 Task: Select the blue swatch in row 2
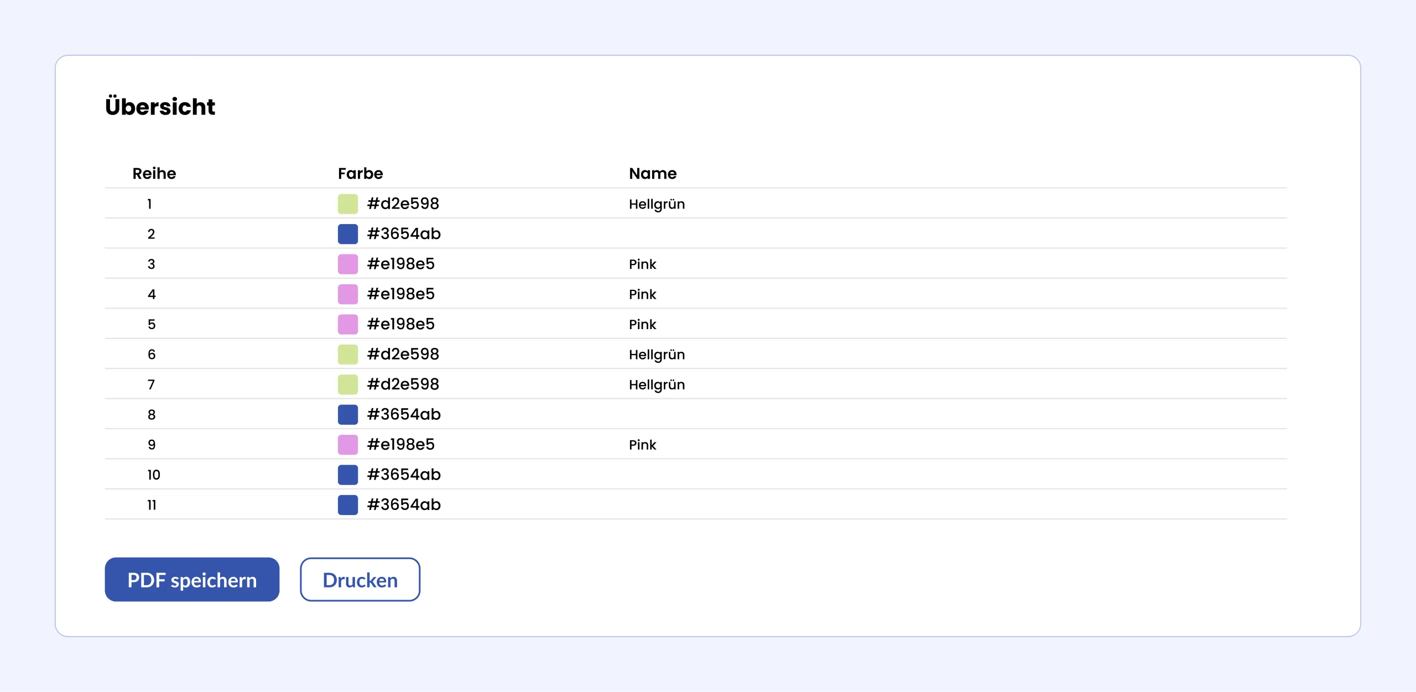348,234
